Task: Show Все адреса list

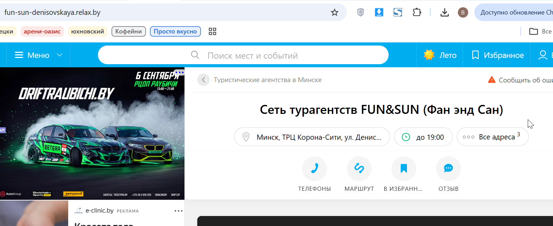Action: [493, 137]
